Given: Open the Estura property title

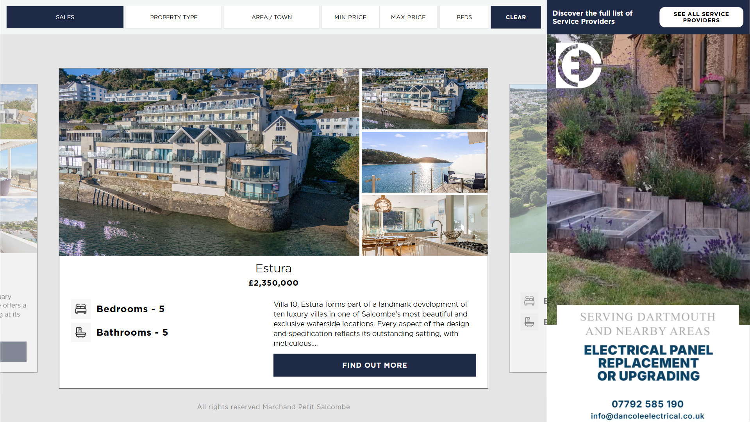Looking at the screenshot, I should [x=273, y=268].
